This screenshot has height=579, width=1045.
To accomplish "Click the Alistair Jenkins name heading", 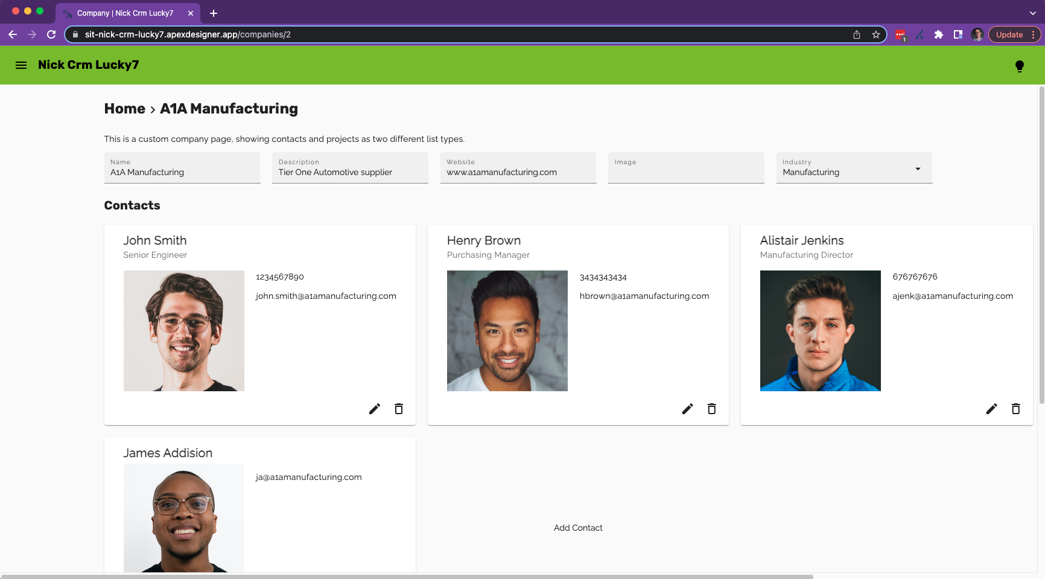I will point(802,240).
